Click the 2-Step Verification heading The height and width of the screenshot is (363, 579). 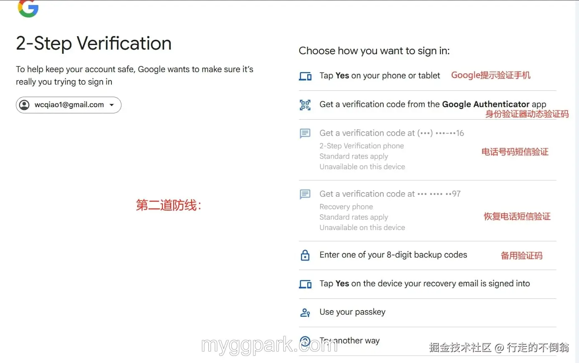(x=94, y=44)
